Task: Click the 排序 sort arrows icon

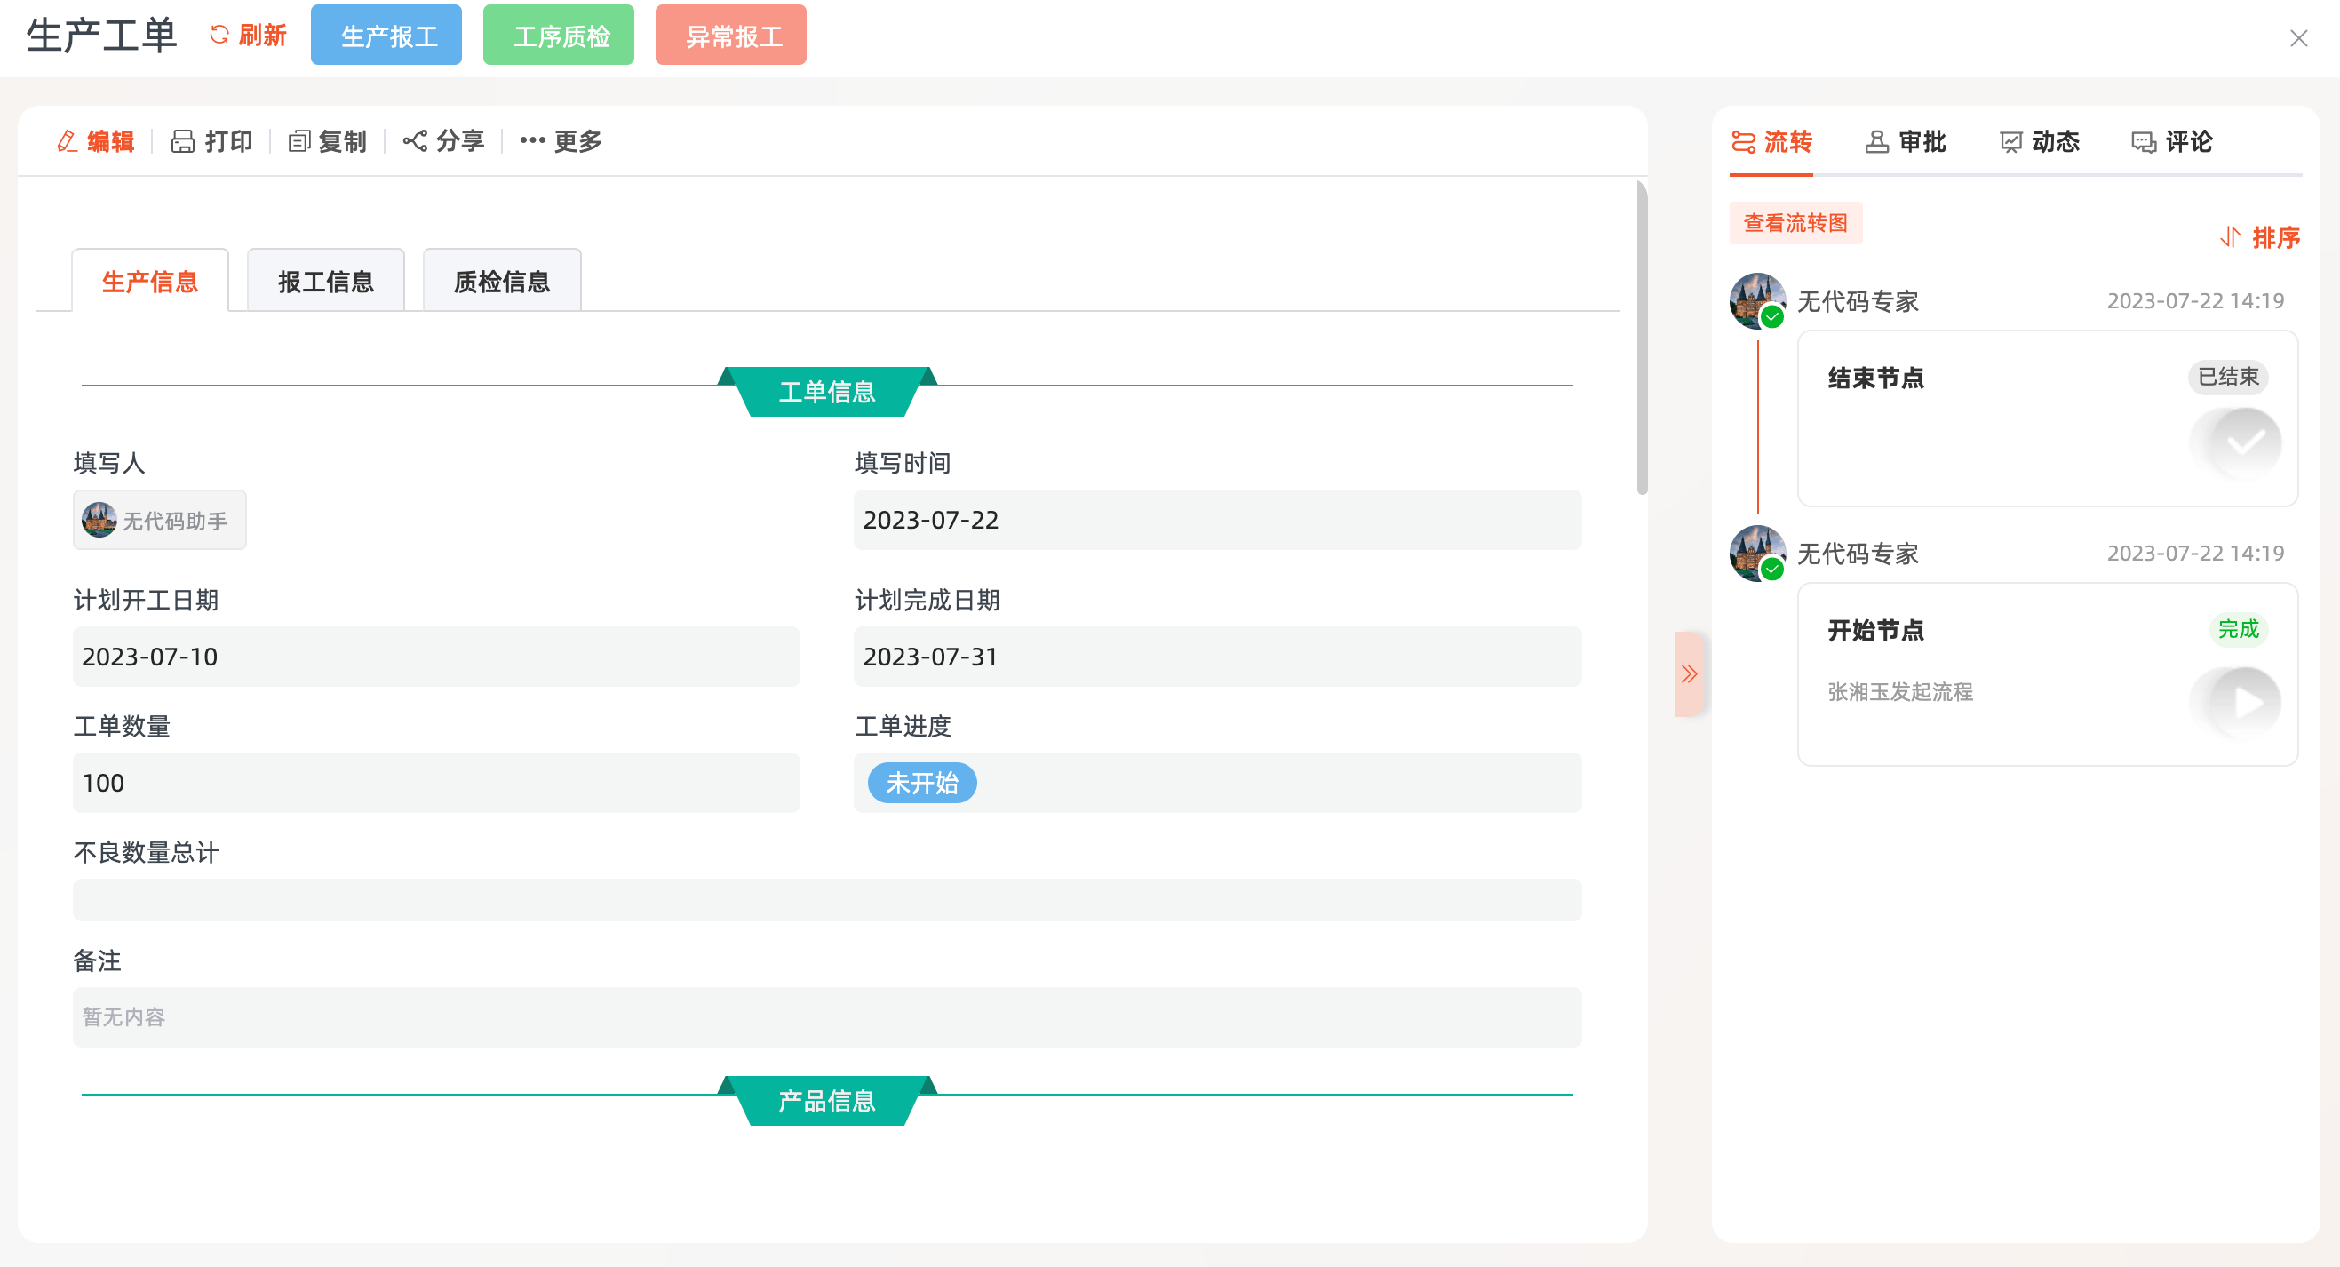Action: click(2230, 238)
